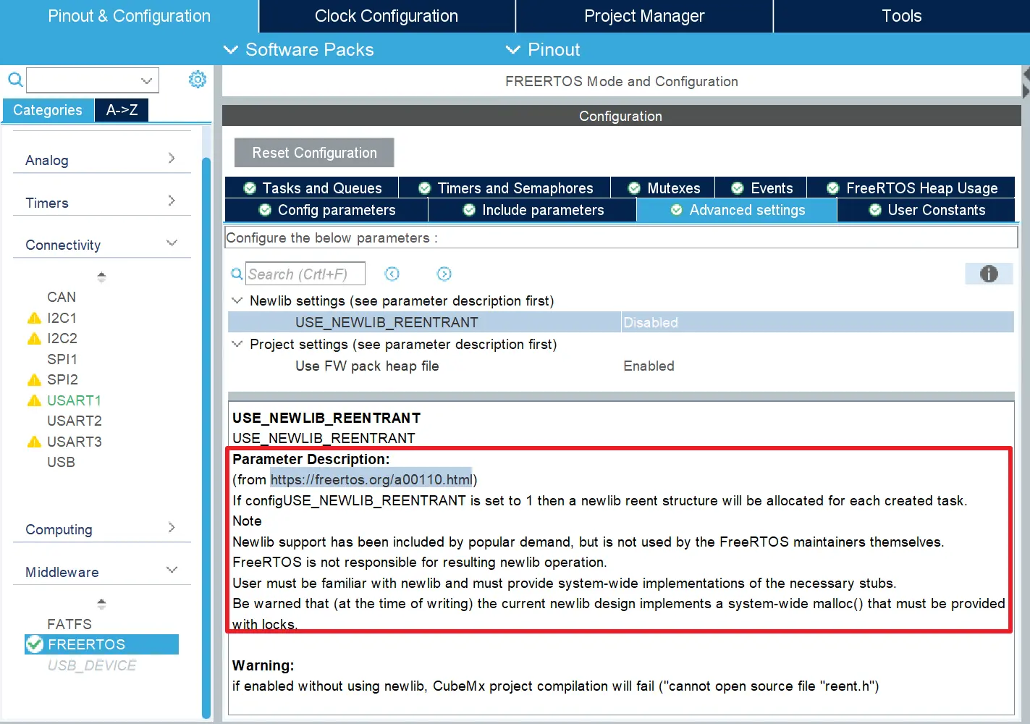
Task: Click the Reset Configuration button
Action: (x=314, y=153)
